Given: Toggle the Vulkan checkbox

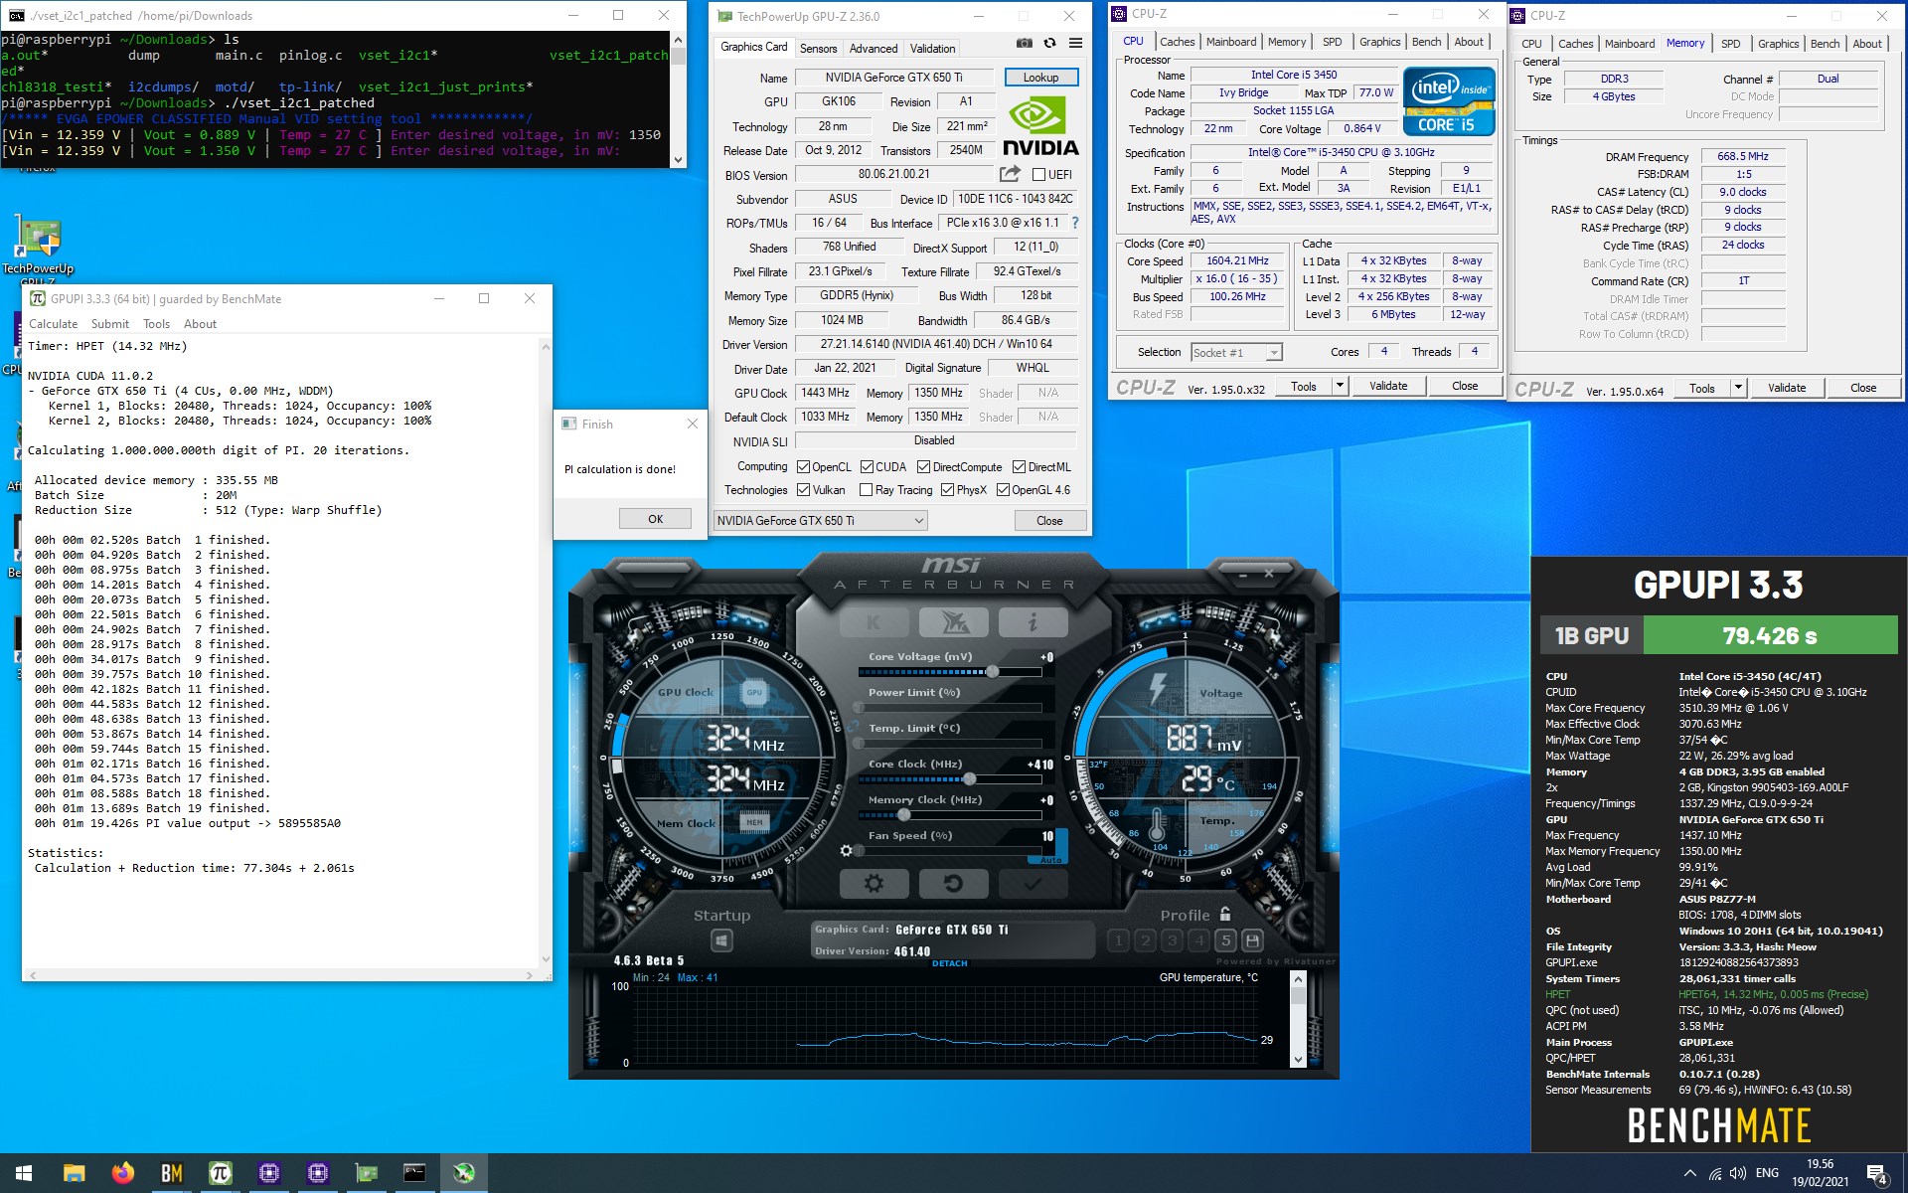Looking at the screenshot, I should pos(804,490).
